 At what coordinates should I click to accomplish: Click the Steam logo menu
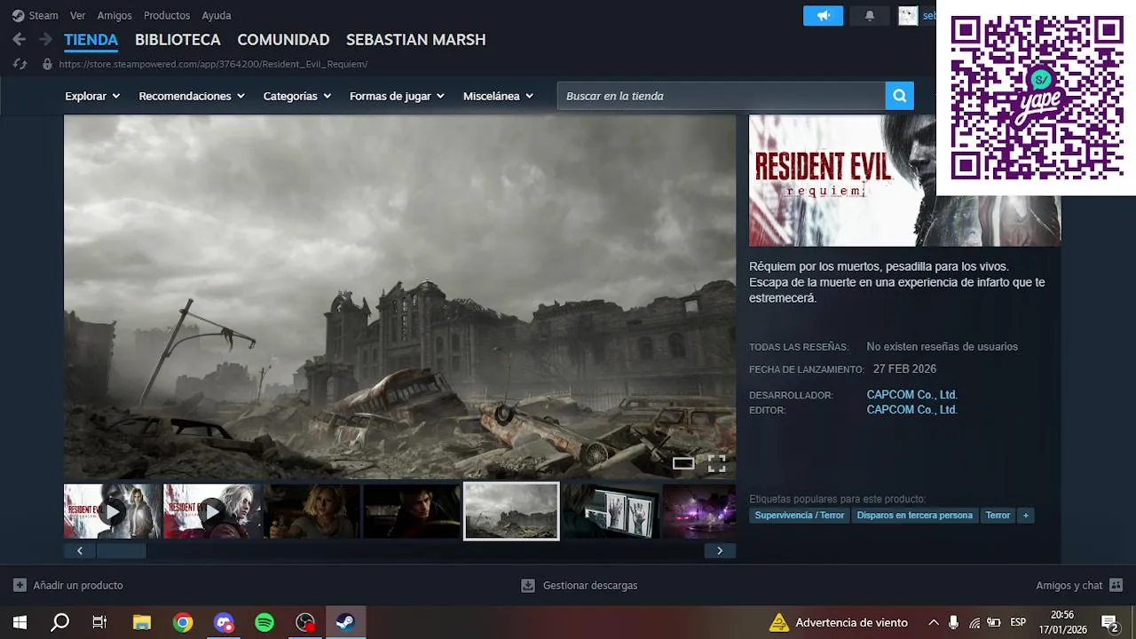35,15
